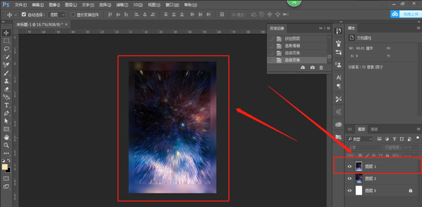Open the 图像(I) menu
The image size is (422, 207).
pyautogui.click(x=54, y=5)
